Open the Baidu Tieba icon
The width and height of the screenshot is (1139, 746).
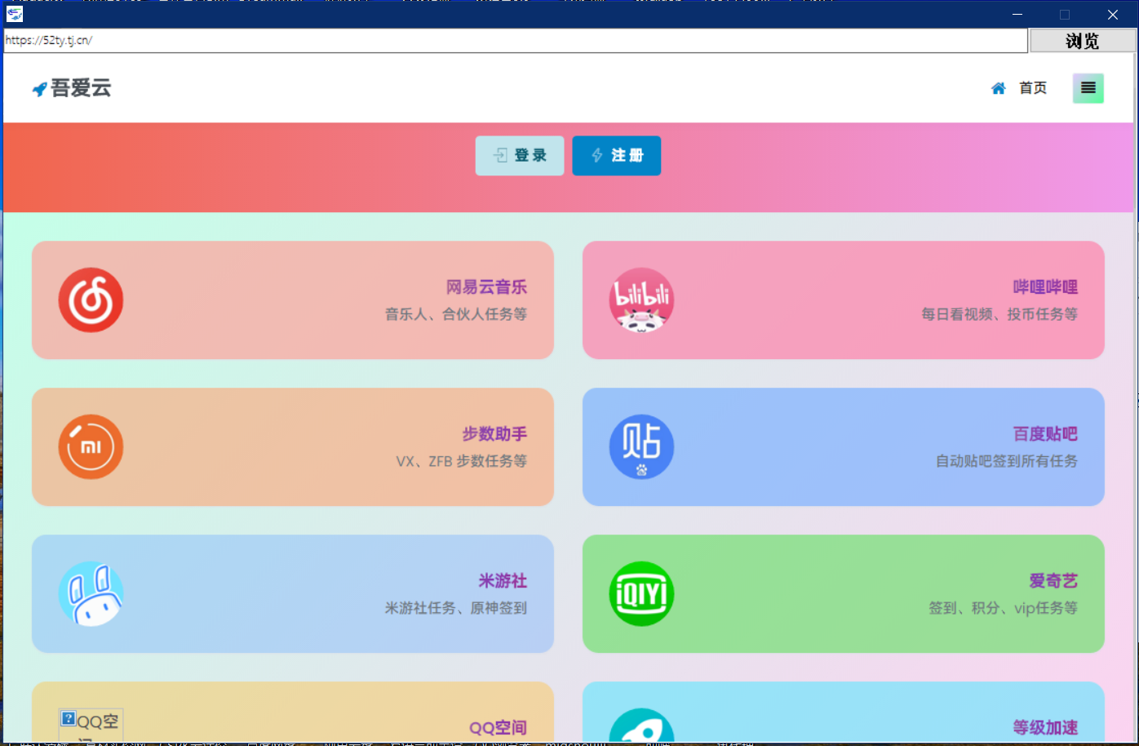click(641, 446)
